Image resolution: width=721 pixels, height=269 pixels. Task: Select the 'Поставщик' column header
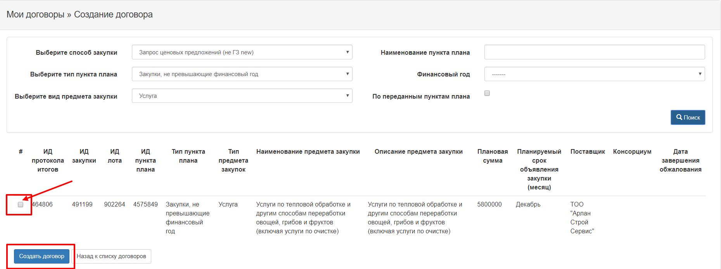click(588, 151)
